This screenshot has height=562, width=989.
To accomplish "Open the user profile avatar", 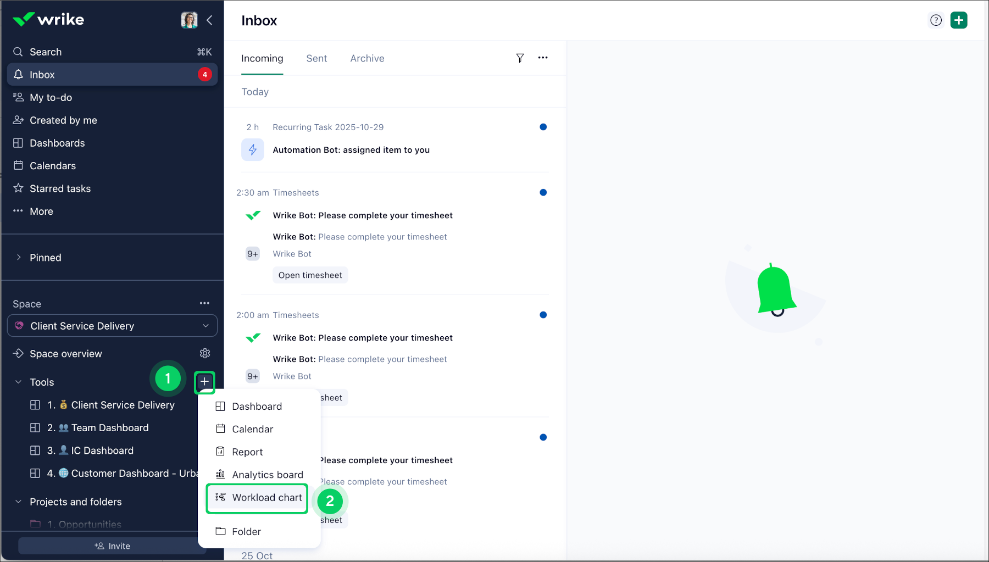I will (189, 20).
